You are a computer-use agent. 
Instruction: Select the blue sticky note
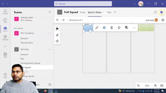click(x=87, y=28)
